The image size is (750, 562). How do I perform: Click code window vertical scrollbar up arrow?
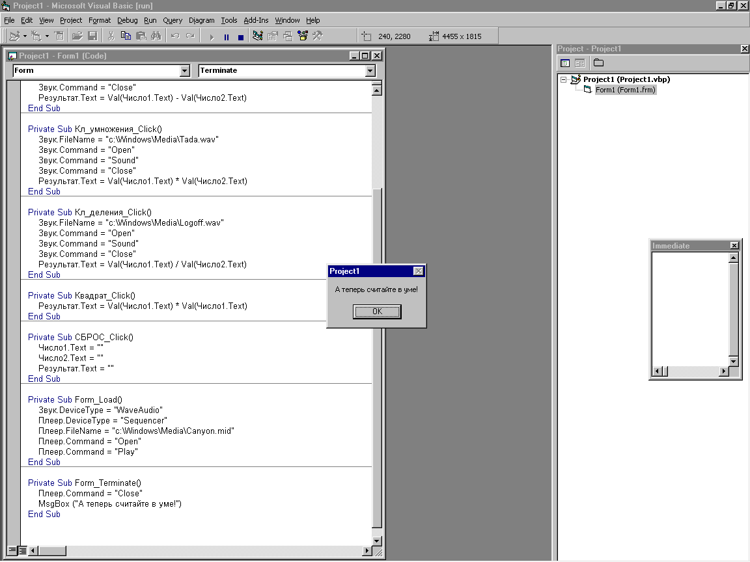pyautogui.click(x=377, y=90)
